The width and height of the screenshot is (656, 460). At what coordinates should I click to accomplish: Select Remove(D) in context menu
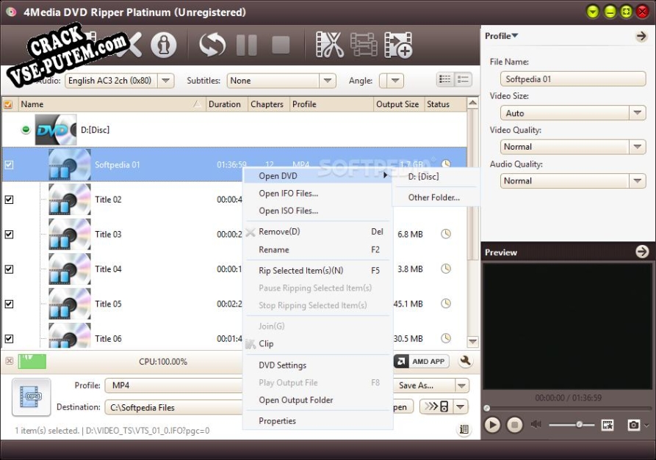[x=317, y=232]
